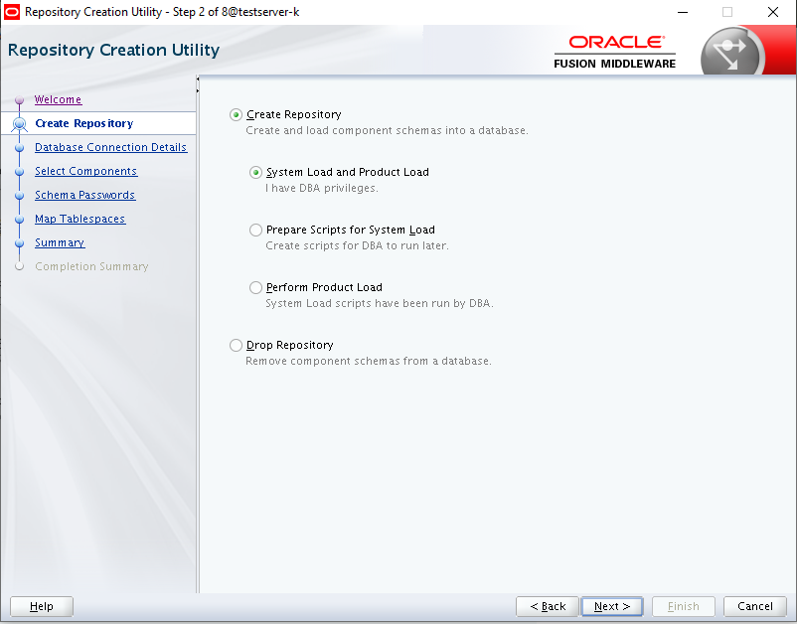
Task: Click 'Create and load component schemas' description
Action: coord(387,130)
